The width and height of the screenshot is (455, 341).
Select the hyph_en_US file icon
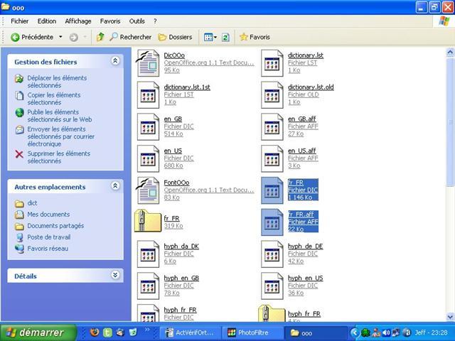[x=272, y=286]
